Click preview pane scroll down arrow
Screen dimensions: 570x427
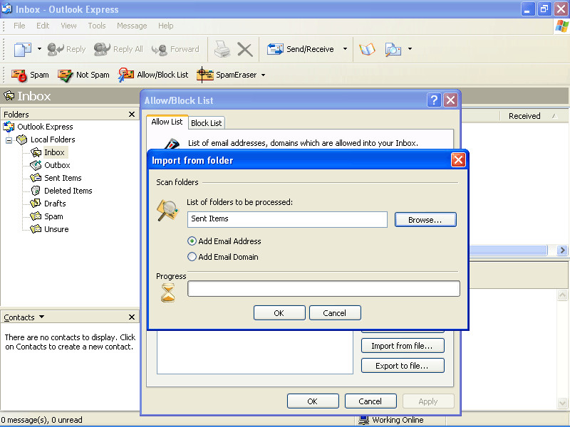(x=562, y=403)
